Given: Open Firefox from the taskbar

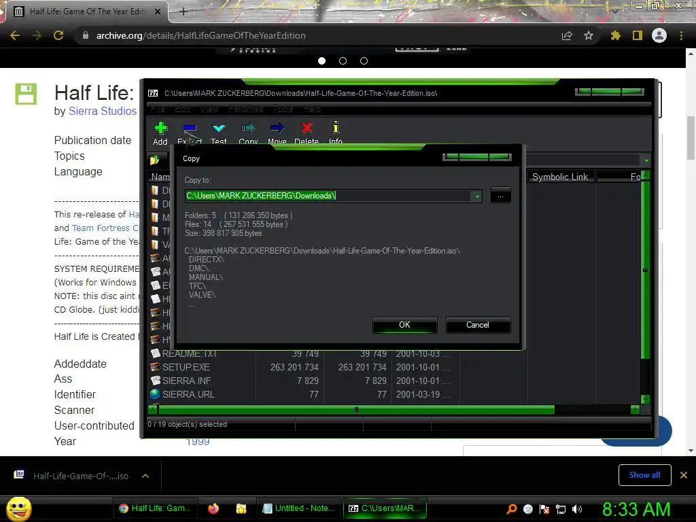Looking at the screenshot, I should (213, 508).
